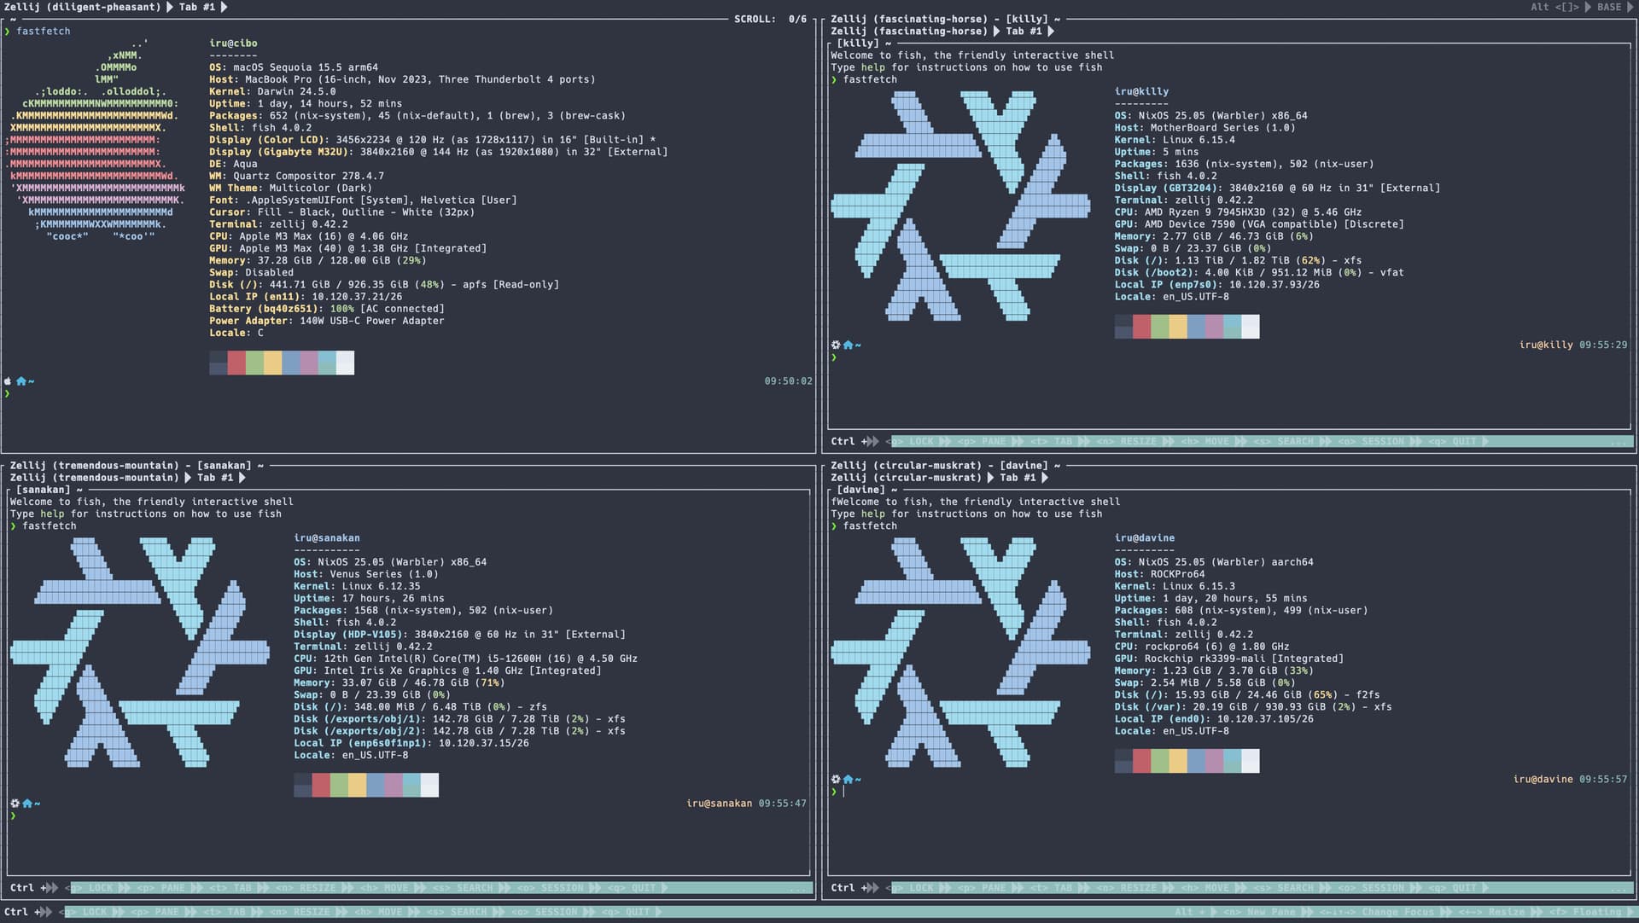Click the davine shell prompt cursor line
The height and width of the screenshot is (923, 1639).
click(844, 792)
